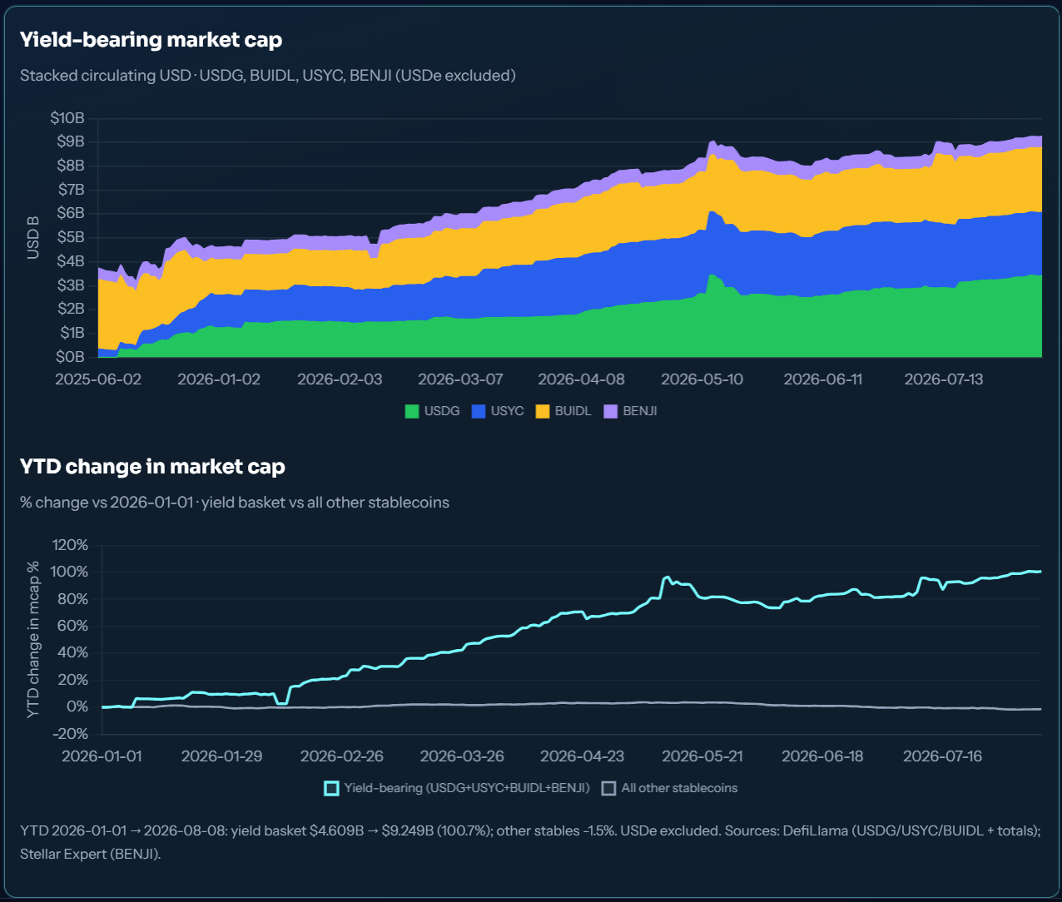Toggle the All other stablecoins legend box

click(608, 788)
